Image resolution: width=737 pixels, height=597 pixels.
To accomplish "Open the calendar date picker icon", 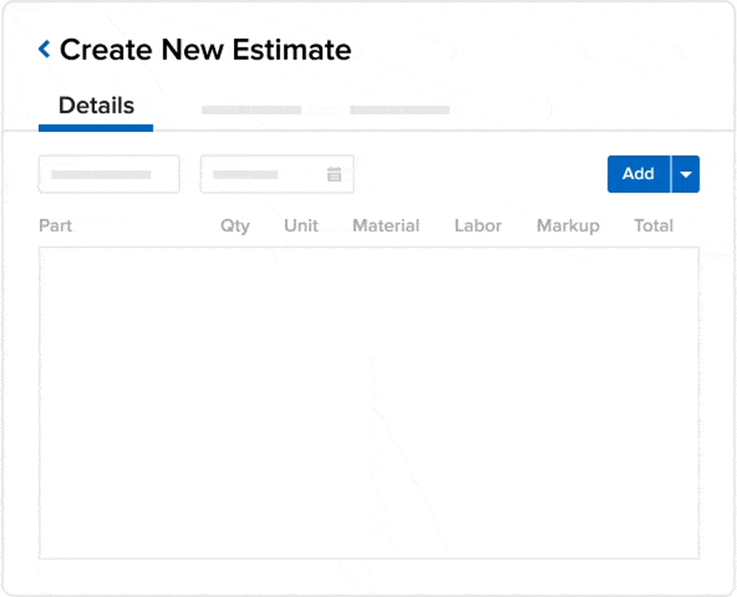I will 334,174.
